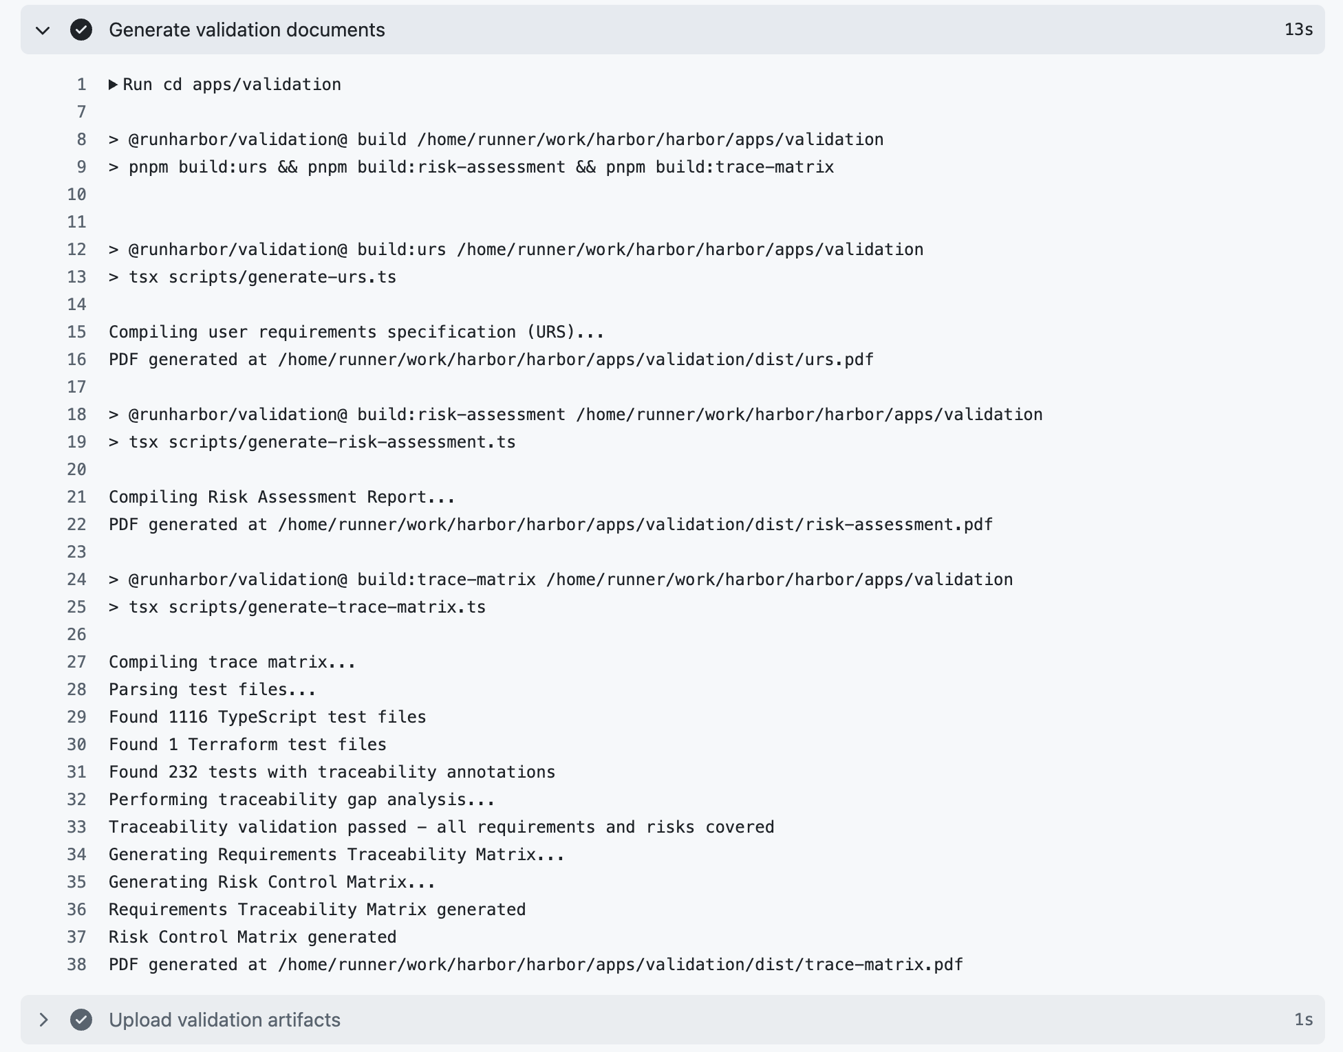Click the Compiling Risk Assessment Report line
Image resolution: width=1343 pixels, height=1052 pixels.
coord(281,496)
